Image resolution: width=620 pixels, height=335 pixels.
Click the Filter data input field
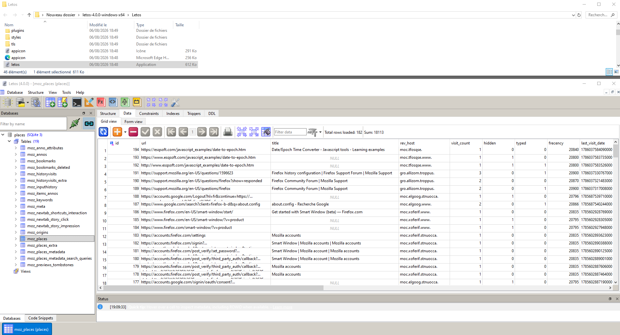[290, 132]
